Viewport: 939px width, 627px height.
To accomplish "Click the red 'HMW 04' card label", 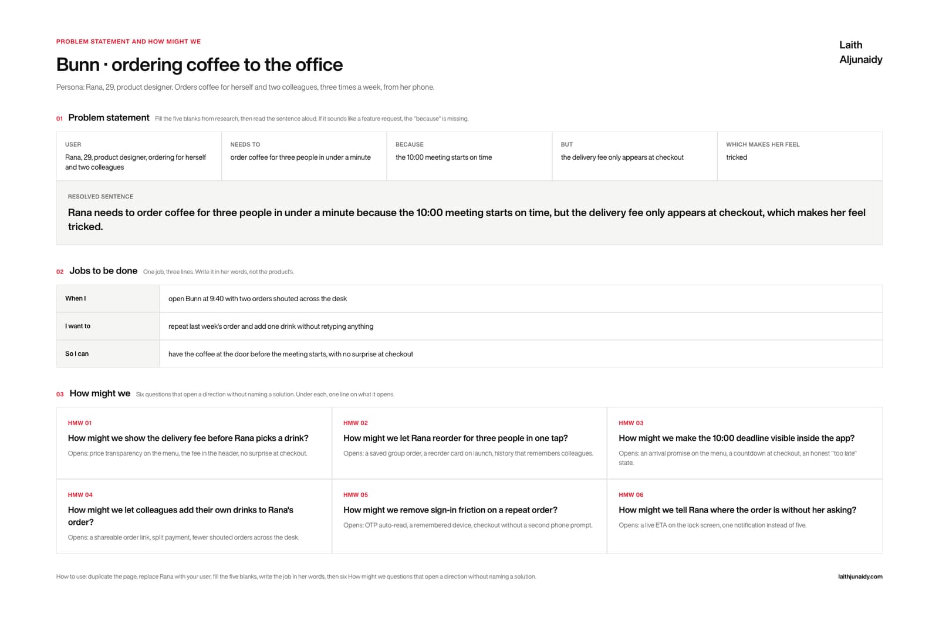I will pyautogui.click(x=80, y=495).
